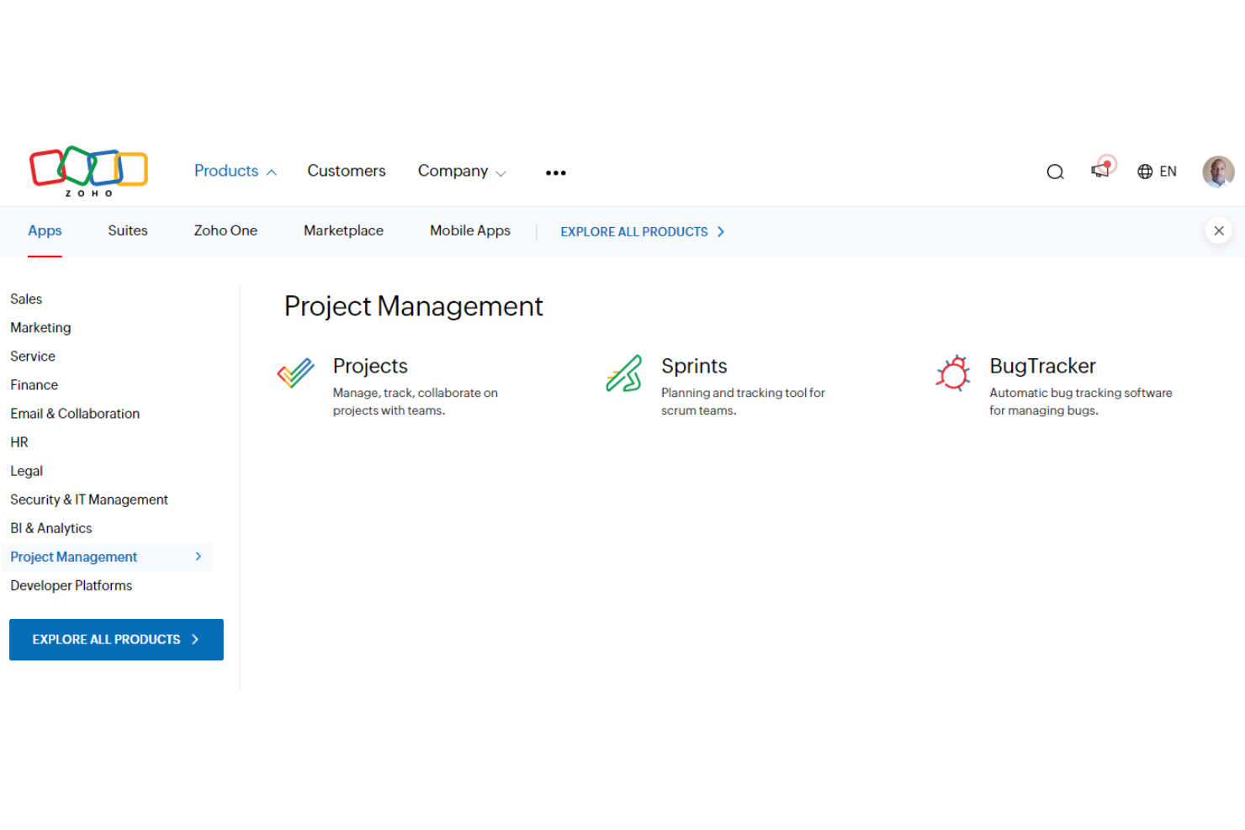Open the BugTracker app title link
Image resolution: width=1245 pixels, height=830 pixels.
(1042, 366)
